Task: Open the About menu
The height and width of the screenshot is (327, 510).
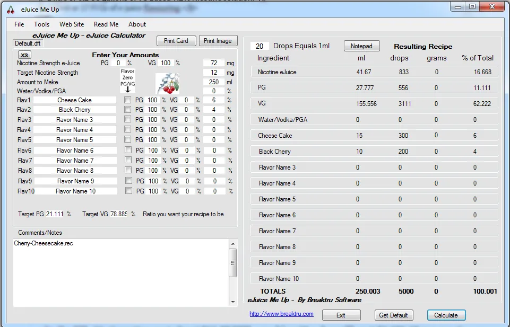Action: (137, 24)
